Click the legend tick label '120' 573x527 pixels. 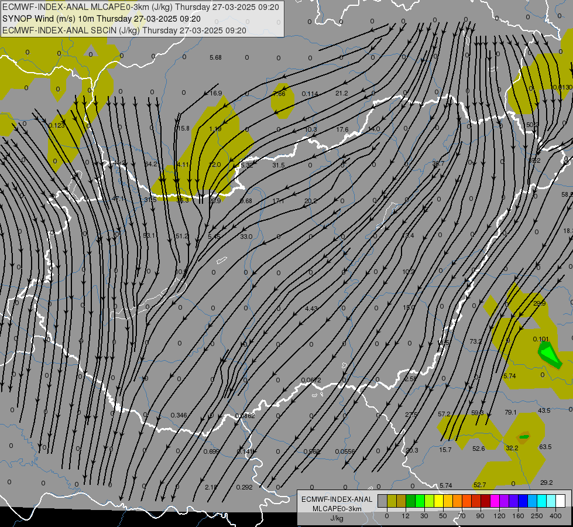[499, 516]
